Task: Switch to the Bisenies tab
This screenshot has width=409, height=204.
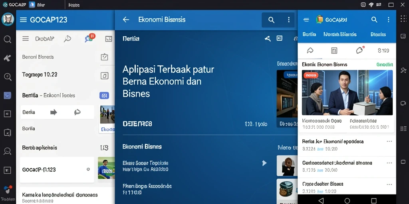Action: 378,34
